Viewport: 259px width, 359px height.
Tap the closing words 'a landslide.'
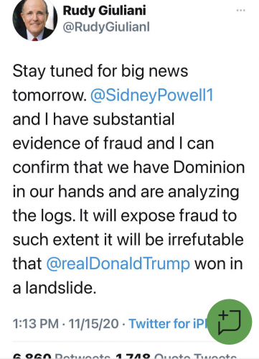55,287
